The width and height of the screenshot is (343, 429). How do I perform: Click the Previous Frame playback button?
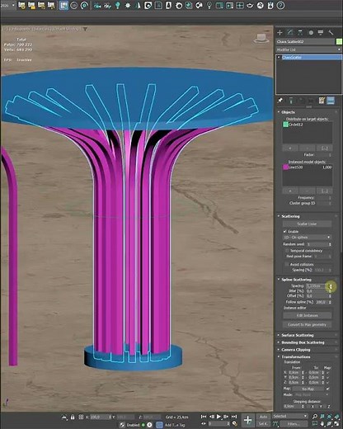pyautogui.click(x=212, y=417)
